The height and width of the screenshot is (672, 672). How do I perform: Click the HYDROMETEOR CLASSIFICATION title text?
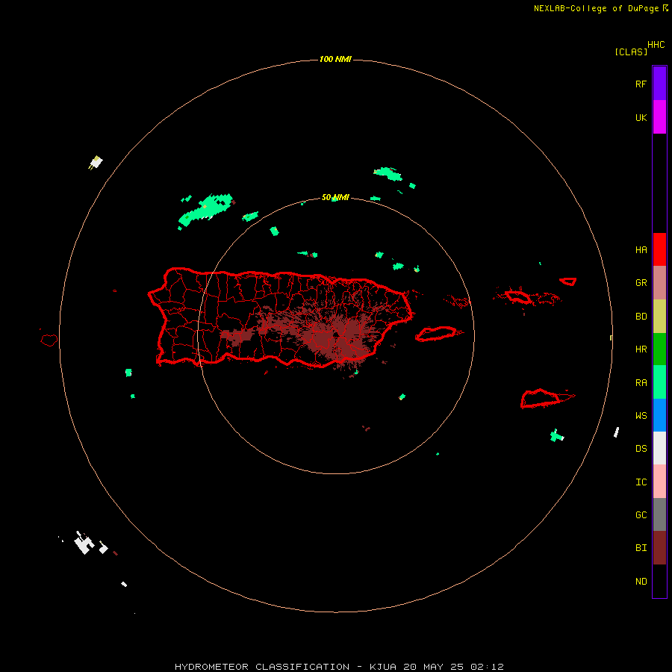[x=262, y=667]
